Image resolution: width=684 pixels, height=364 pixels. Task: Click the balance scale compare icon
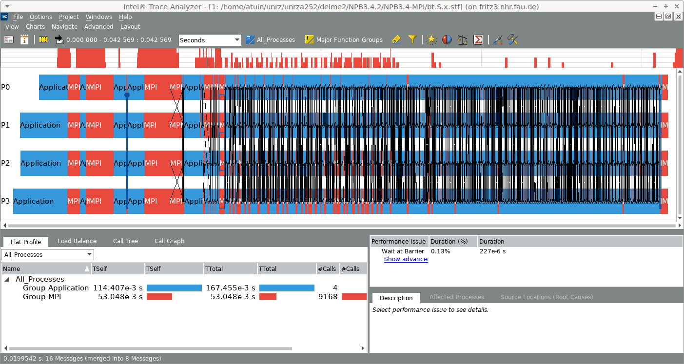tap(463, 39)
